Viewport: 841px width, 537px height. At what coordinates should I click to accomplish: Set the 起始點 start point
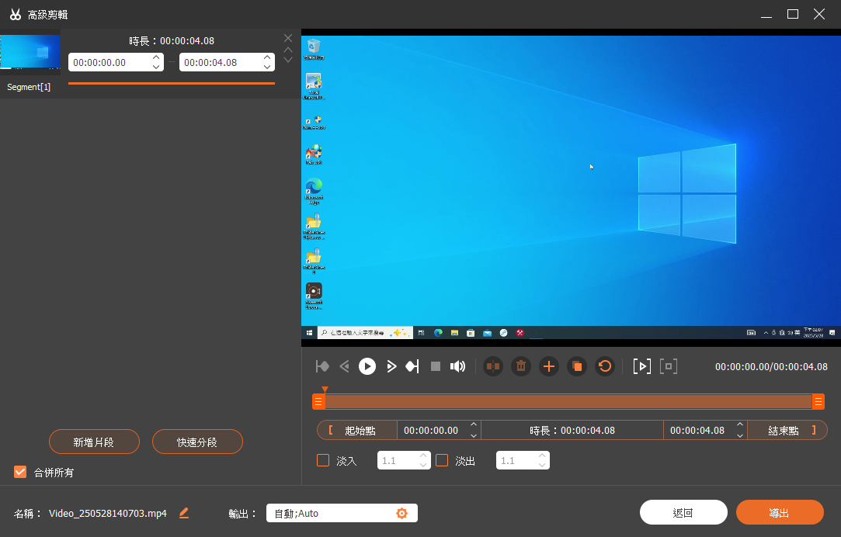(x=357, y=431)
